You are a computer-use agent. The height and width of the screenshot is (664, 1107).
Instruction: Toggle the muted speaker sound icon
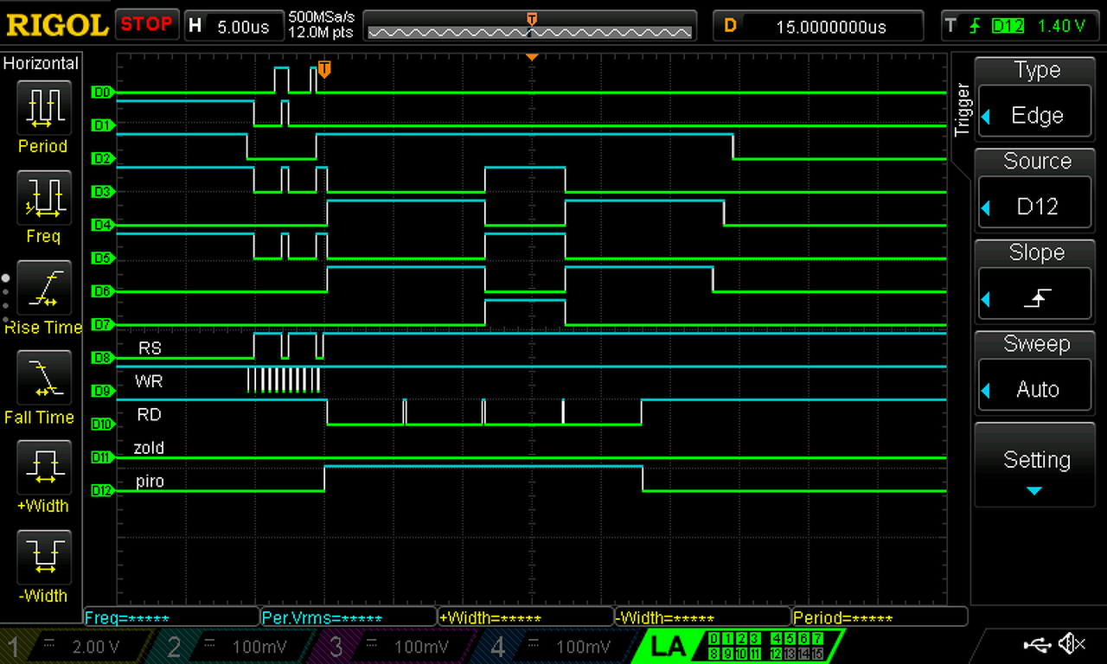pos(1072,644)
